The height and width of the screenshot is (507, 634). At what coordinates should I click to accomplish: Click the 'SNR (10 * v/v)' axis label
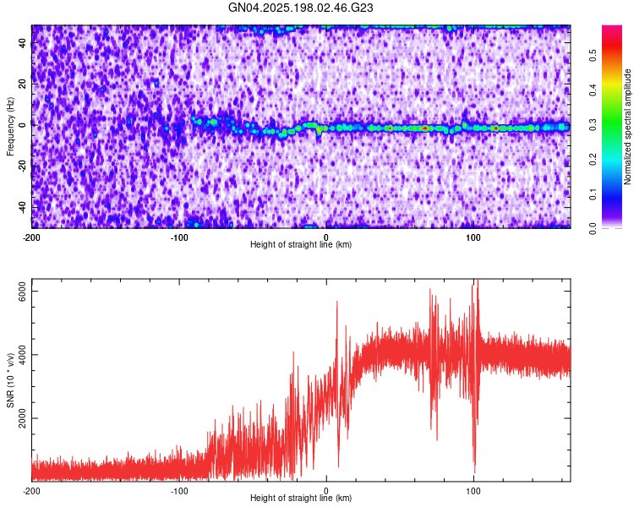click(10, 380)
